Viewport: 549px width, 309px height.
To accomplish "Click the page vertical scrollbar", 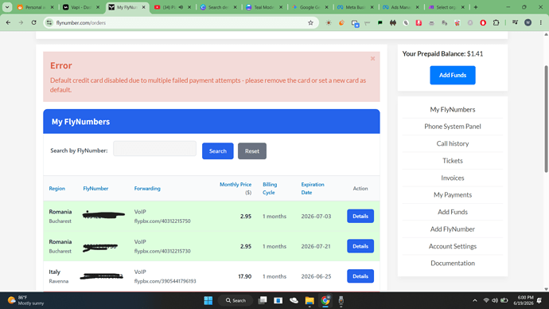I will [546, 119].
